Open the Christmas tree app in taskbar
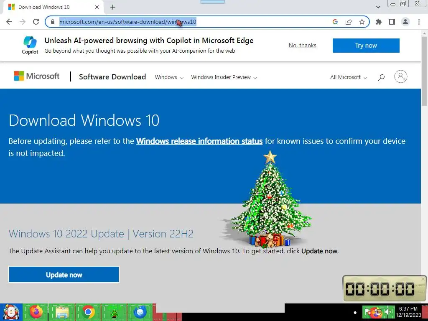The width and height of the screenshot is (428, 321). point(114,312)
